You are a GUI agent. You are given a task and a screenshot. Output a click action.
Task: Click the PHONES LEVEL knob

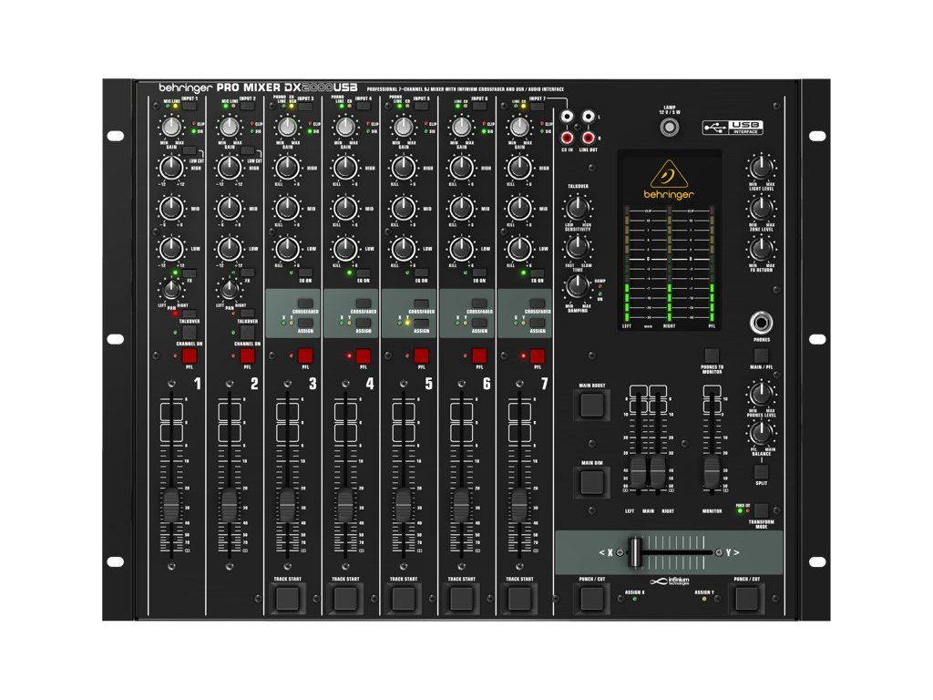pyautogui.click(x=761, y=394)
